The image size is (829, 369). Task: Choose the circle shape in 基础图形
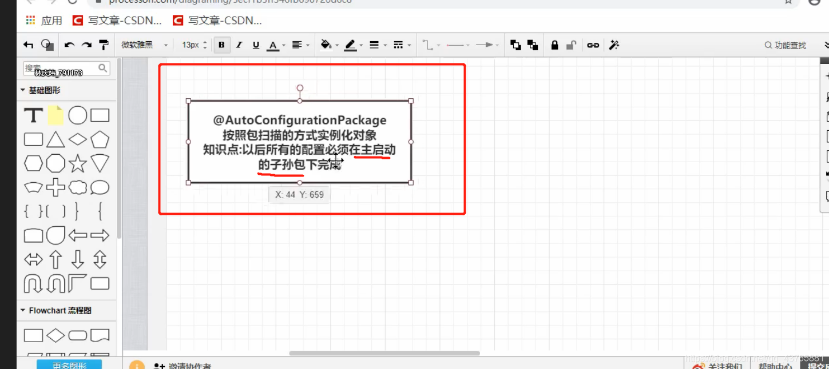pyautogui.click(x=78, y=115)
